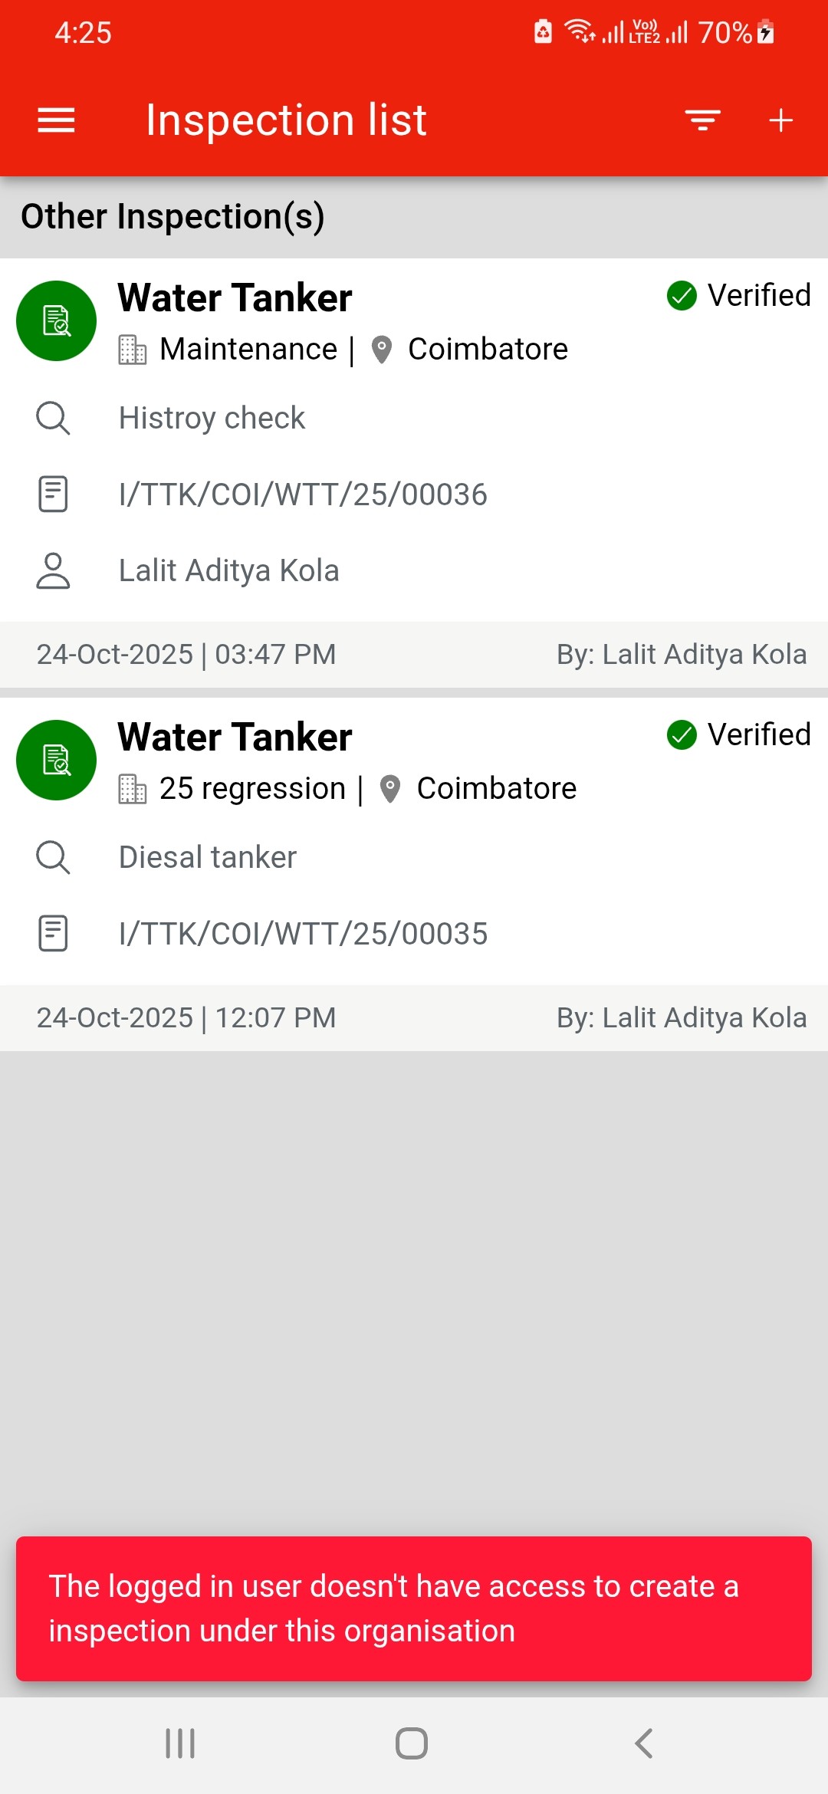Viewport: 828px width, 1794px height.
Task: Tap Verified status on the Maintenance inspection
Action: tap(739, 295)
